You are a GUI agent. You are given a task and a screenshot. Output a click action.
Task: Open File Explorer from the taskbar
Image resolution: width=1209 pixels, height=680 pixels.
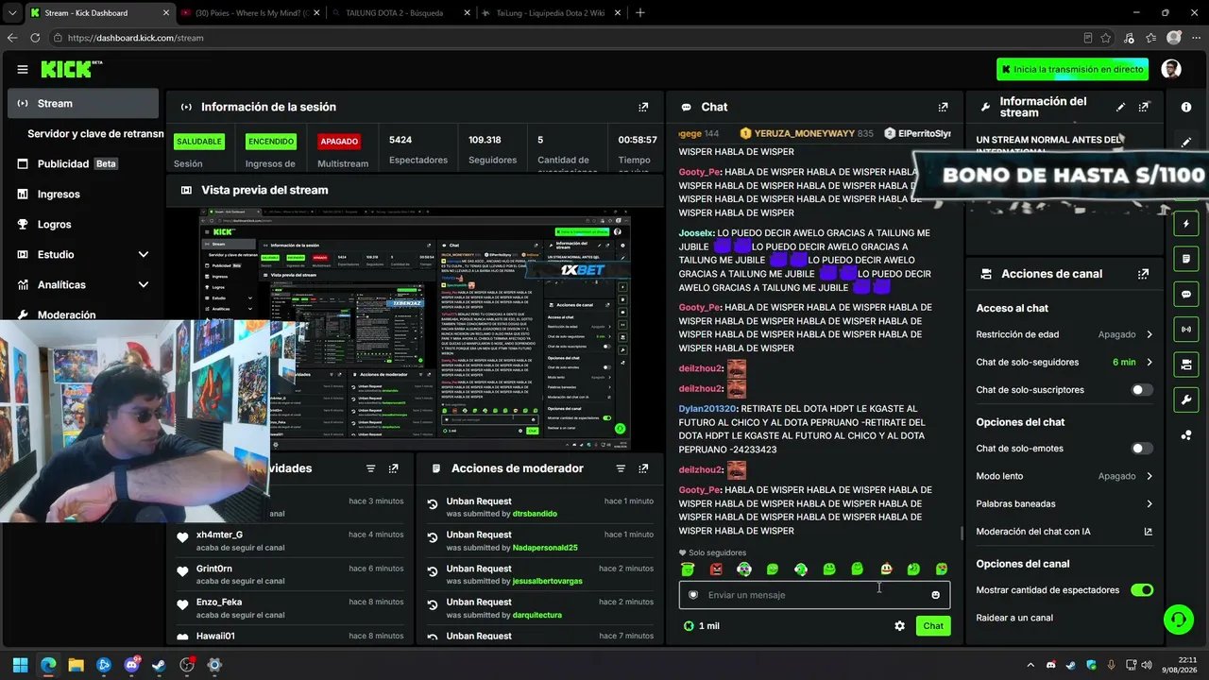[x=76, y=665]
